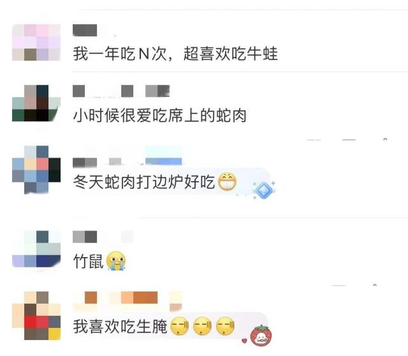The height and width of the screenshot is (356, 408).
Task: Click the grinning emoji after 冬天蛇肉打边炉好吃
Action: [x=227, y=181]
